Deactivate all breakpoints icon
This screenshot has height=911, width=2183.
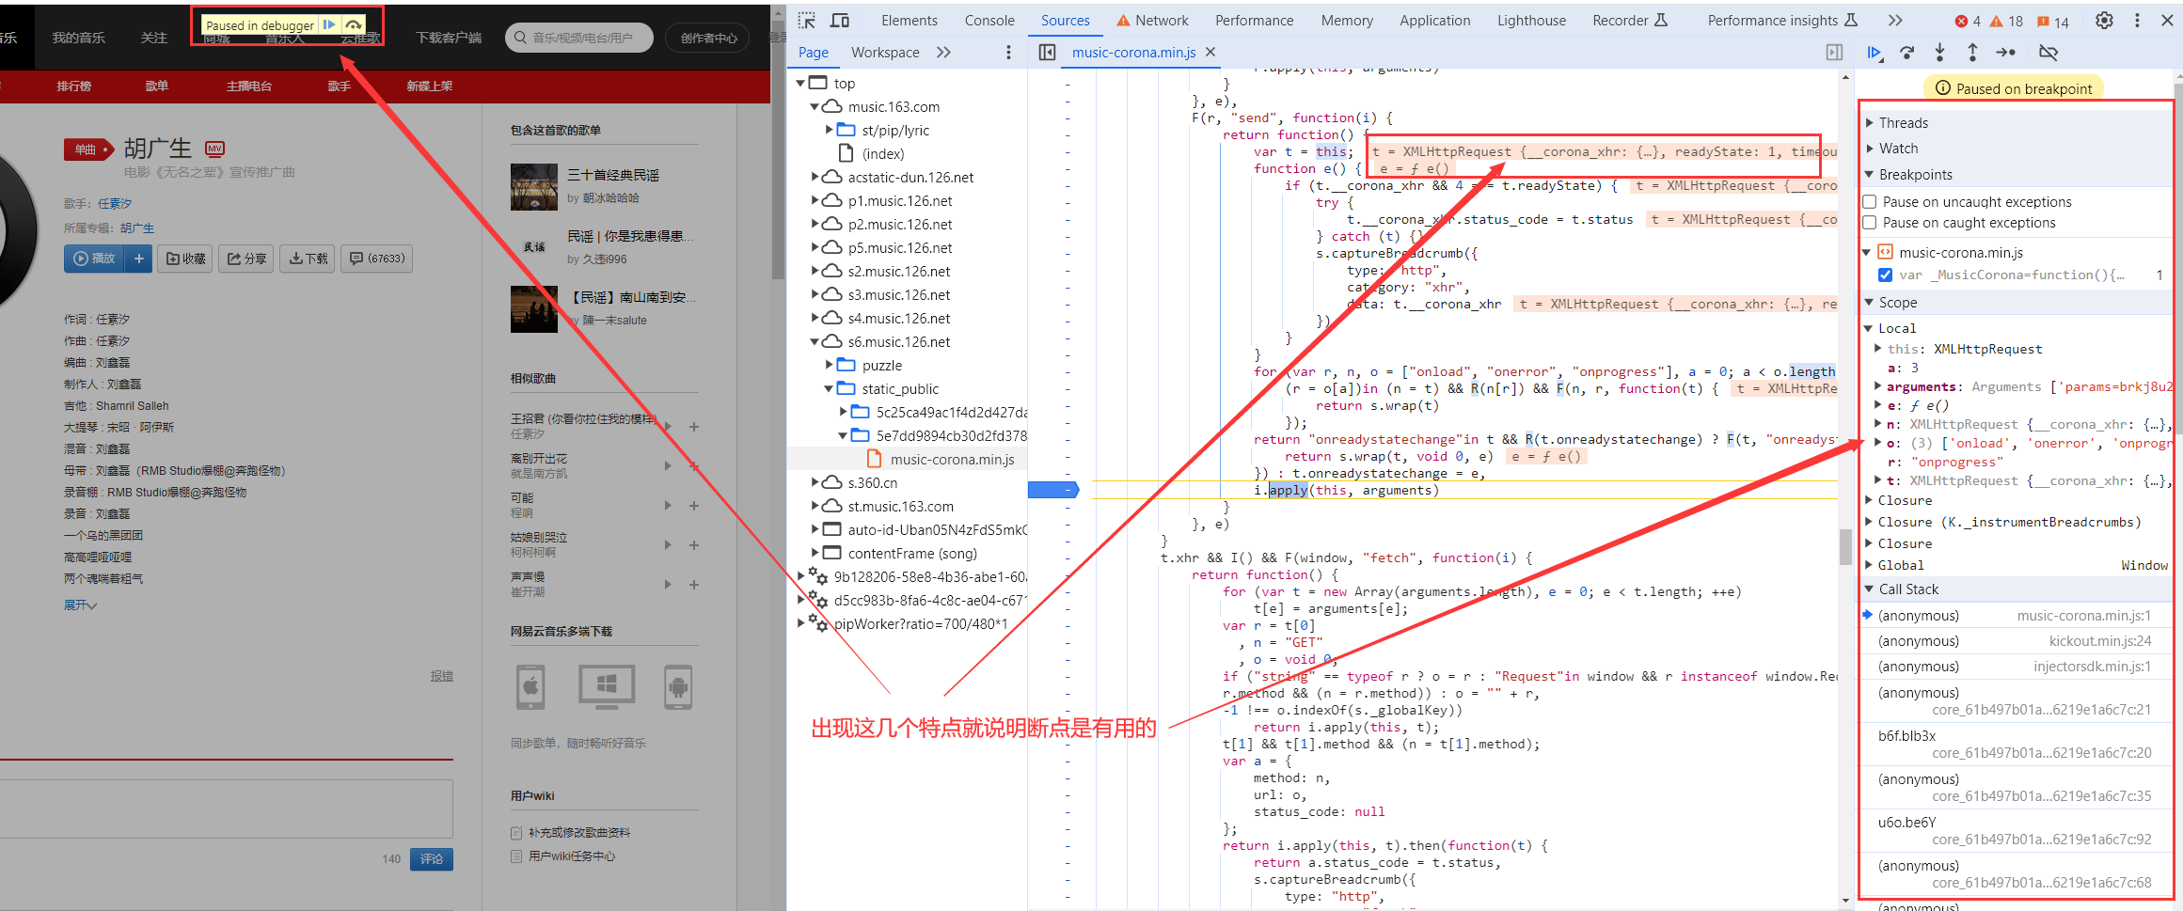2049,53
